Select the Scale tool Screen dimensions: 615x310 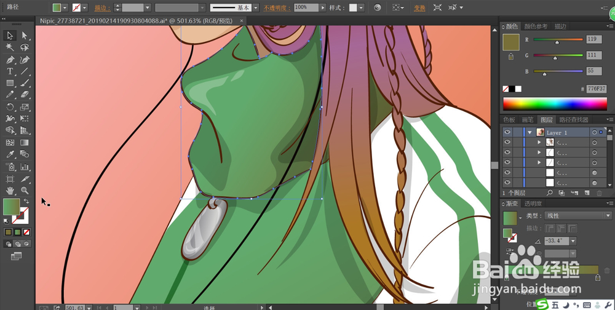point(25,107)
